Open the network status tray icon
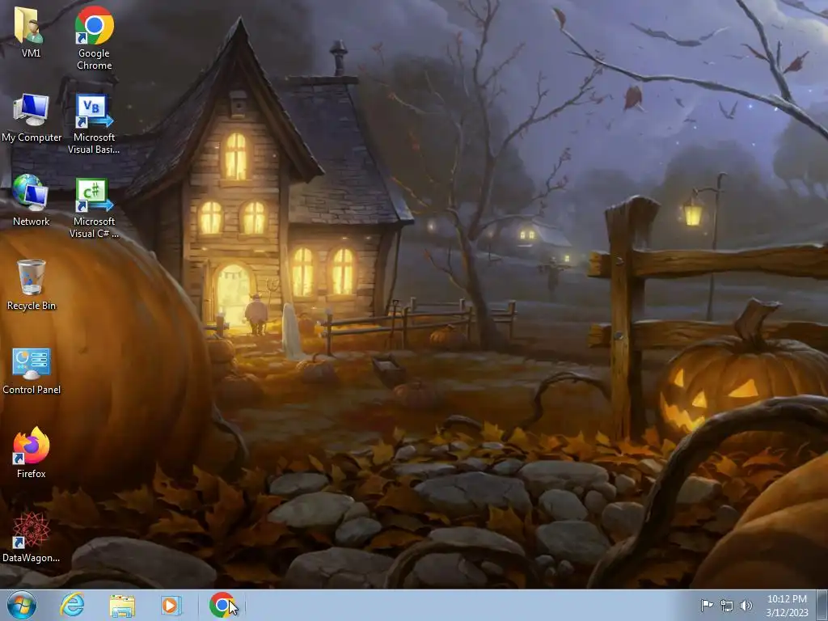 pyautogui.click(x=727, y=606)
